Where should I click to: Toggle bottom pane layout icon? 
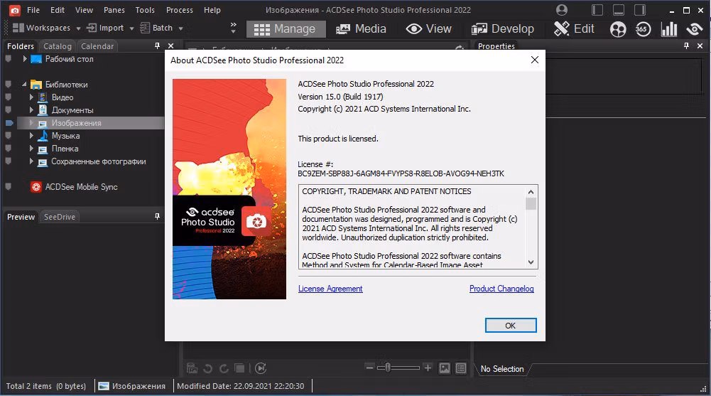point(619,10)
